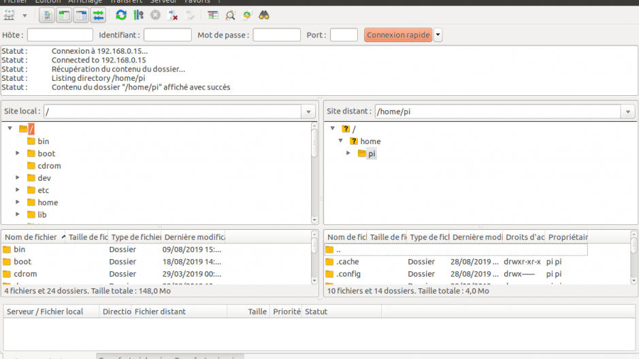The width and height of the screenshot is (639, 359).
Task: Sort local list by Taille de fichier
Action: click(87, 237)
